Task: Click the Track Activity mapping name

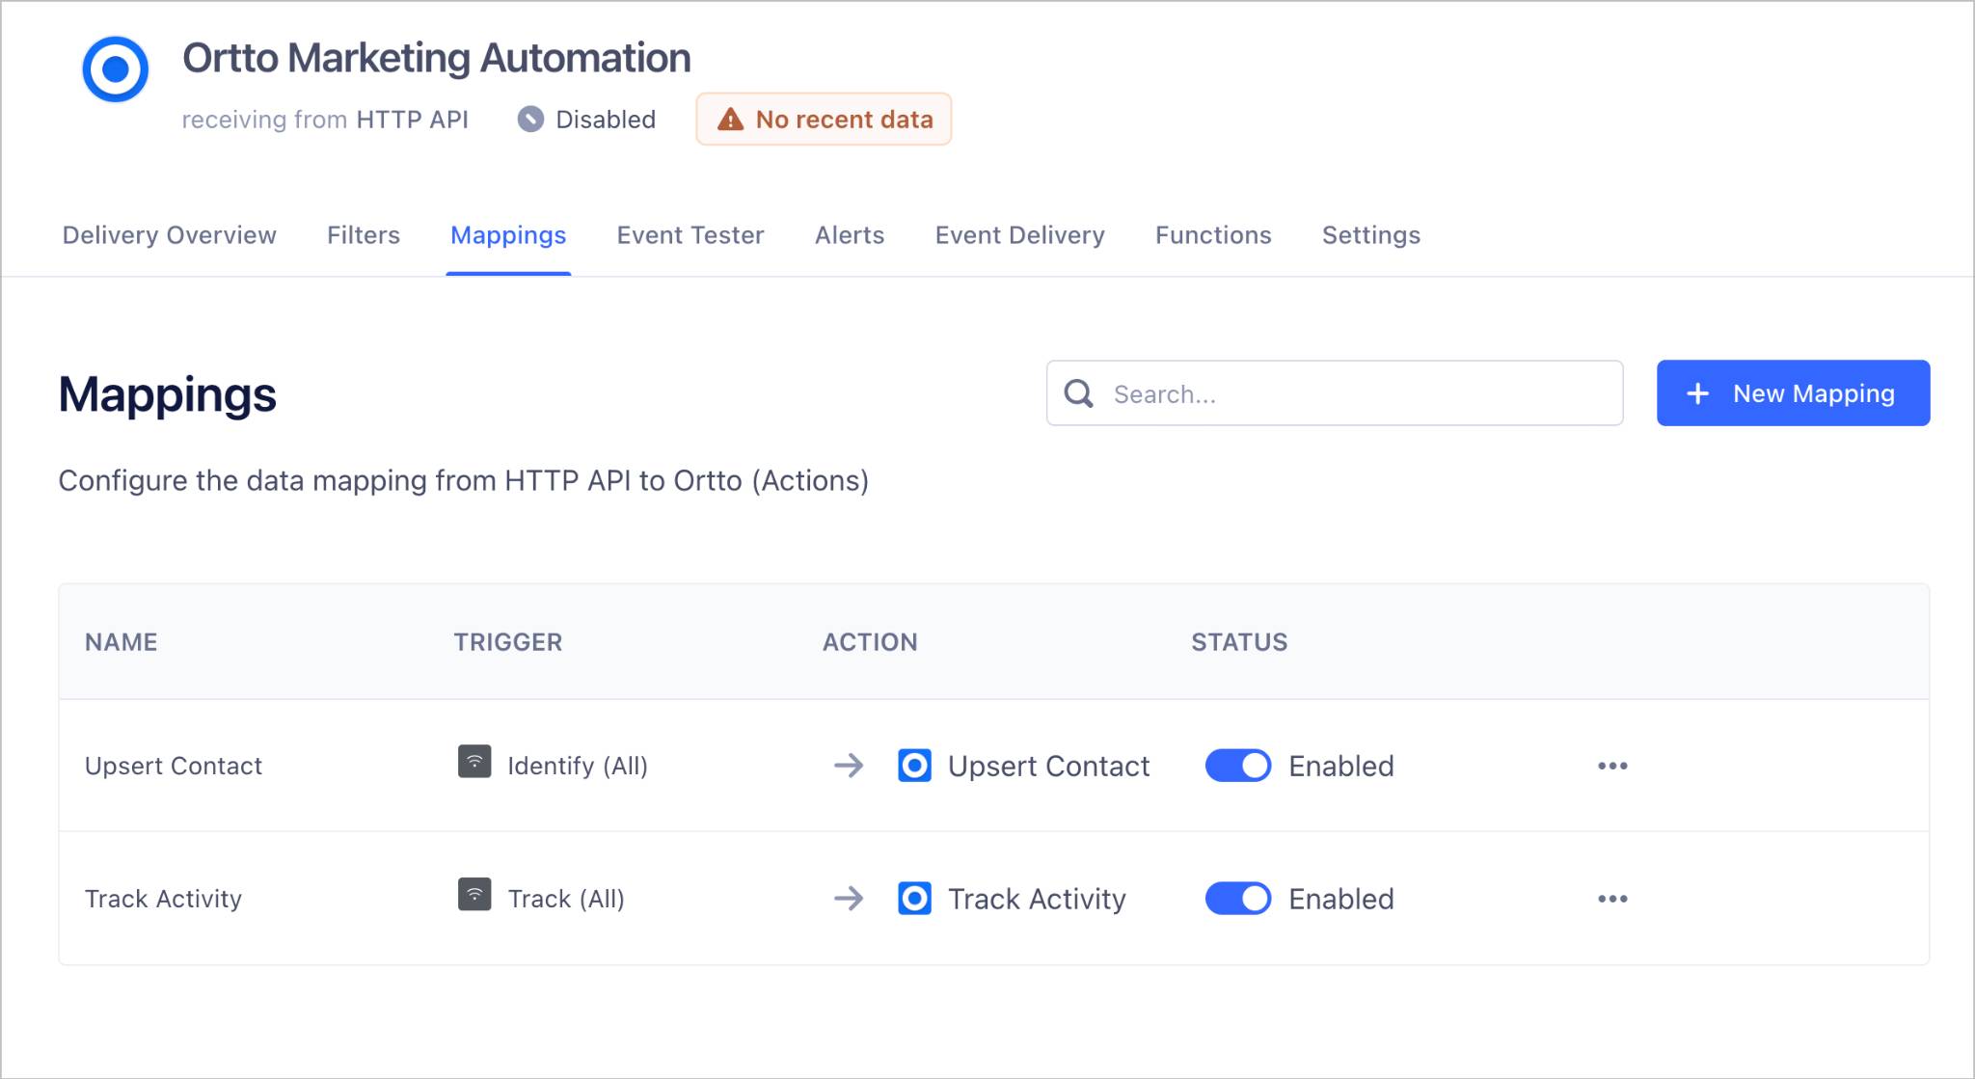Action: tap(163, 899)
